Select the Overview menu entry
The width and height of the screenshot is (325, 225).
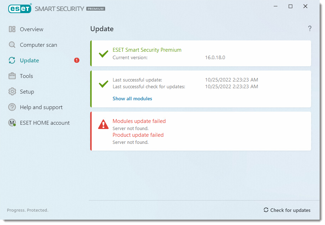pyautogui.click(x=32, y=29)
